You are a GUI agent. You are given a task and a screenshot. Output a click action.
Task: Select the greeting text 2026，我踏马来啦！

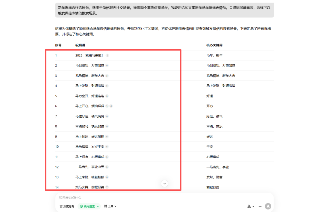point(89,56)
